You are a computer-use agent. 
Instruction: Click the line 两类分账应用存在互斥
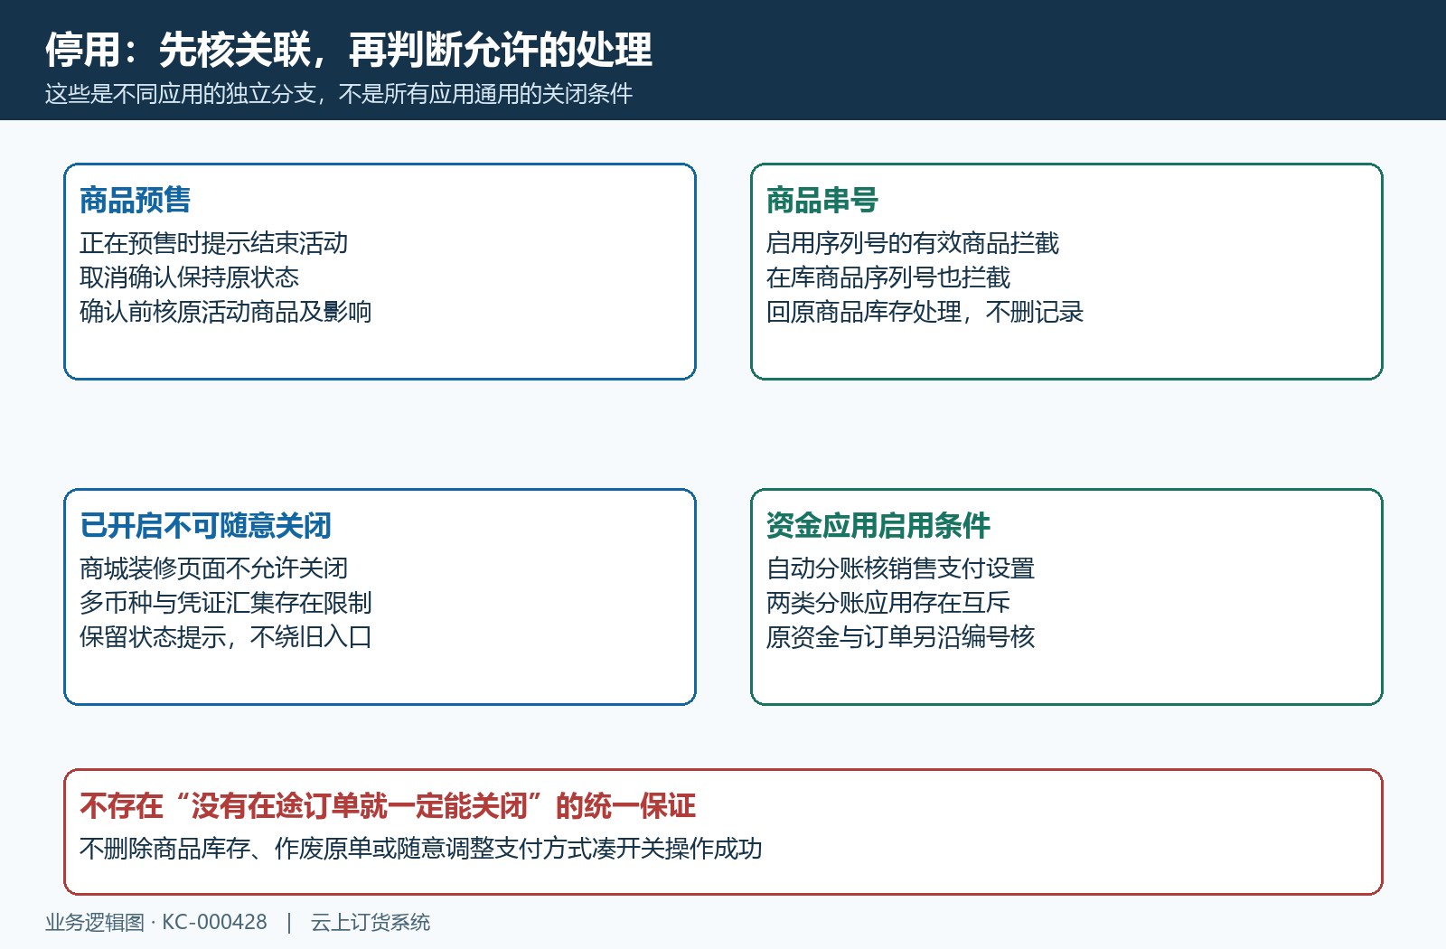click(x=888, y=603)
